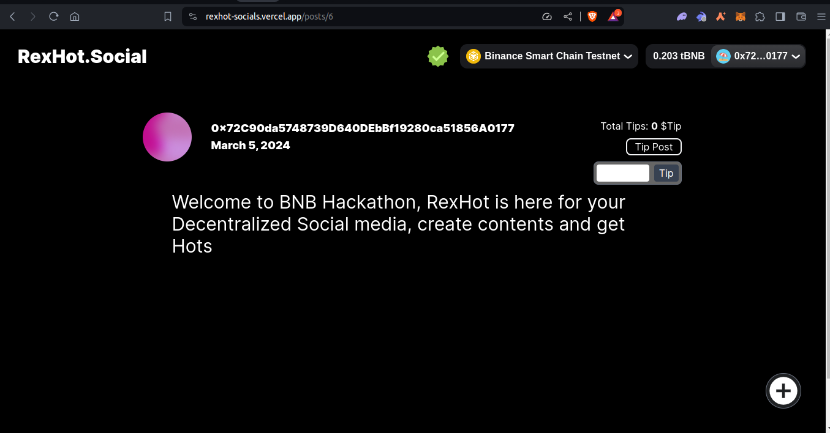This screenshot has width=830, height=433.
Task: Click the Welcome to BNB Hackathon post text
Action: click(x=399, y=224)
